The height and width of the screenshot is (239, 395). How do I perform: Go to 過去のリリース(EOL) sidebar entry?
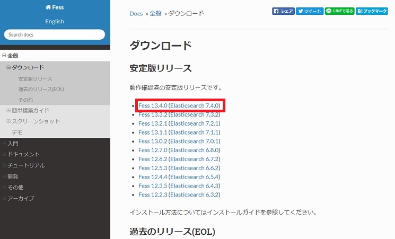41,89
